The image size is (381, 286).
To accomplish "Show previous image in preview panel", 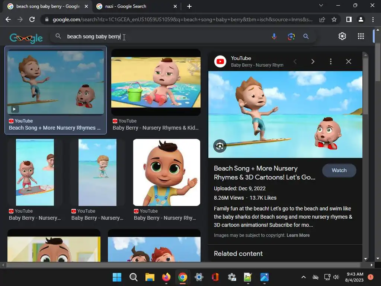I will pyautogui.click(x=295, y=61).
